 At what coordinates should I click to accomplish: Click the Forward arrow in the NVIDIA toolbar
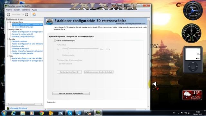coord(26,15)
